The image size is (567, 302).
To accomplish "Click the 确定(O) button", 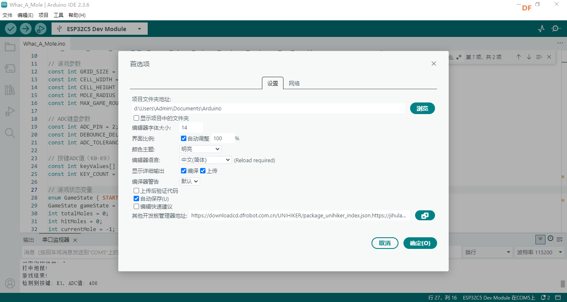I will tap(420, 243).
